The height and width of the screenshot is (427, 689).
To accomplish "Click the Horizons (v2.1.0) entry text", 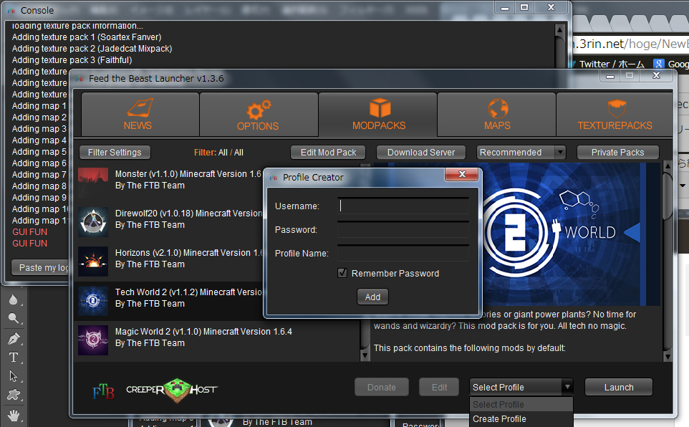I will click(x=189, y=253).
